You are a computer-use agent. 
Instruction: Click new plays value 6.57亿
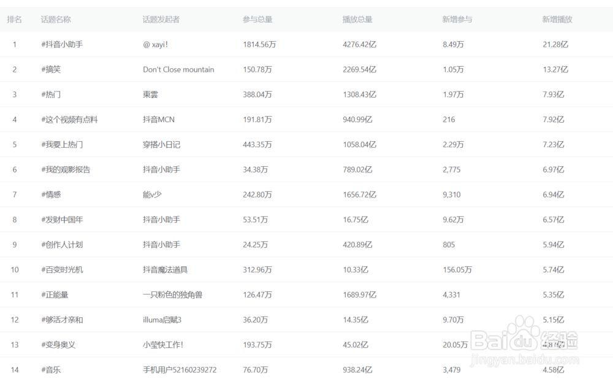tap(554, 220)
